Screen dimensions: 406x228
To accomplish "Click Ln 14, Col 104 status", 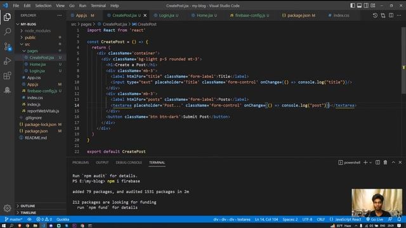I will click(266, 219).
